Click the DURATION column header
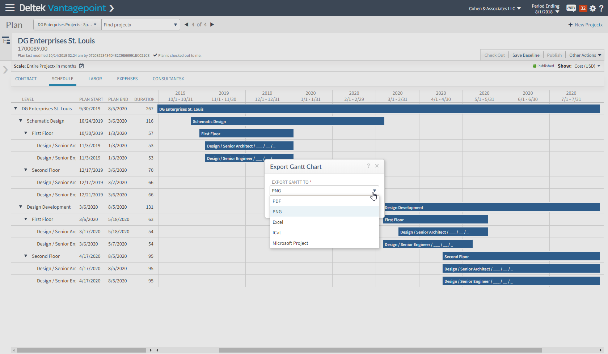Image resolution: width=608 pixels, height=354 pixels. pyautogui.click(x=144, y=99)
